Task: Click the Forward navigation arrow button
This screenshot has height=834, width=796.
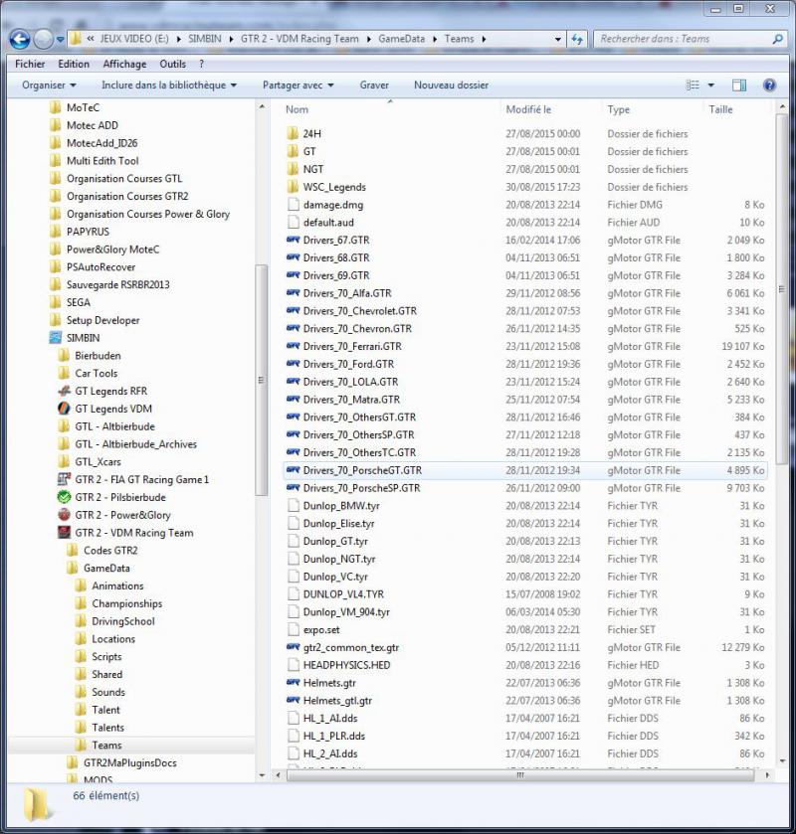Action: point(43,39)
